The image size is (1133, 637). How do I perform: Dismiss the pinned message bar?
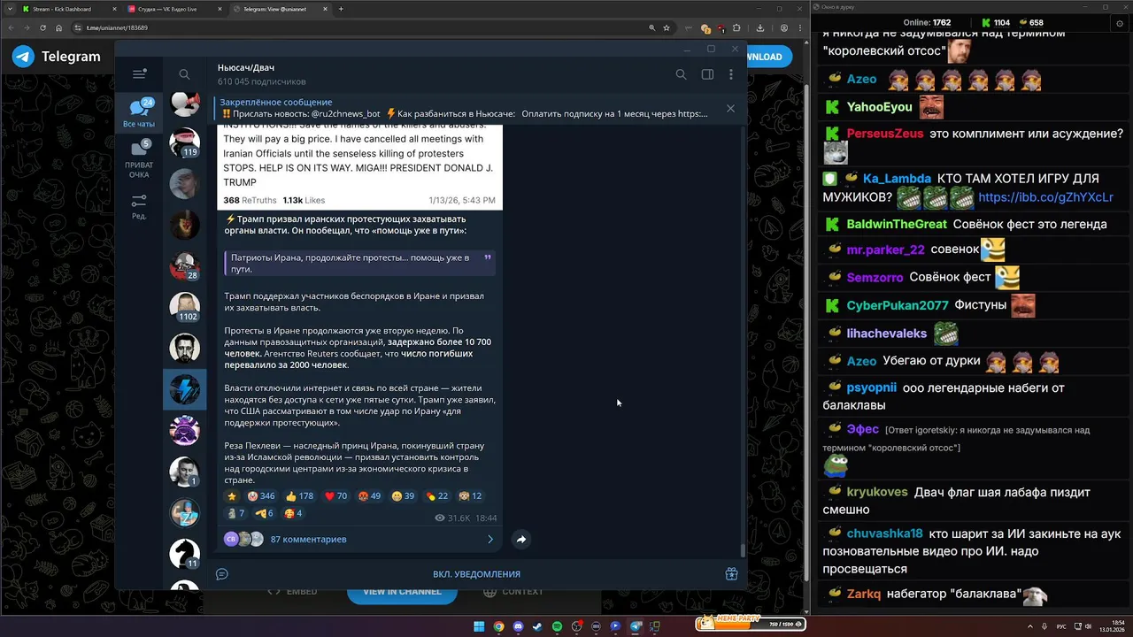click(x=730, y=108)
